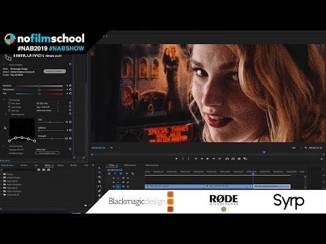
Task: Toggle the top video track eye visibility
Action: (128, 178)
